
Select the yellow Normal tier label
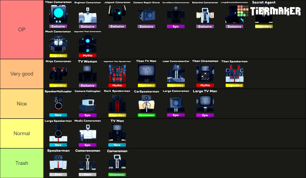pos(22,133)
